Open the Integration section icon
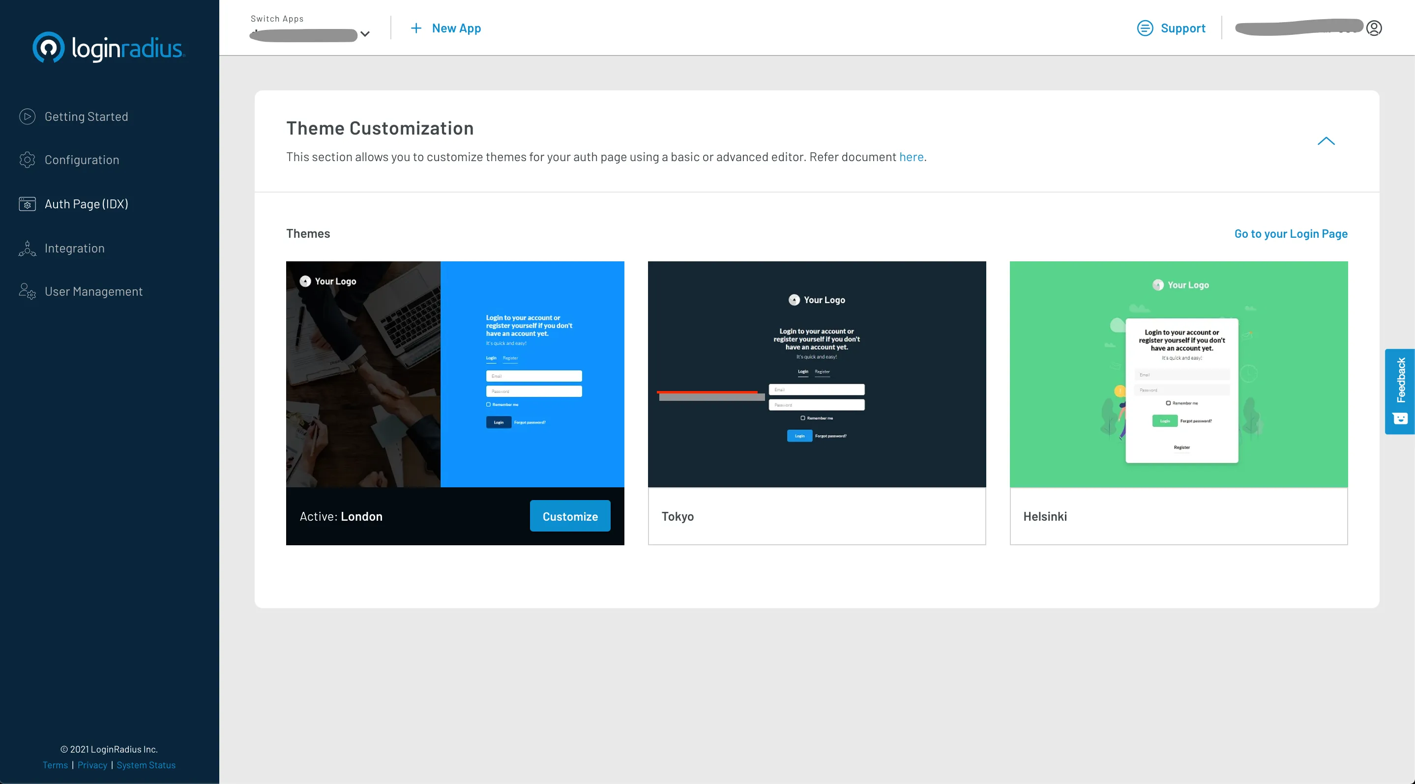The image size is (1415, 784). point(27,248)
